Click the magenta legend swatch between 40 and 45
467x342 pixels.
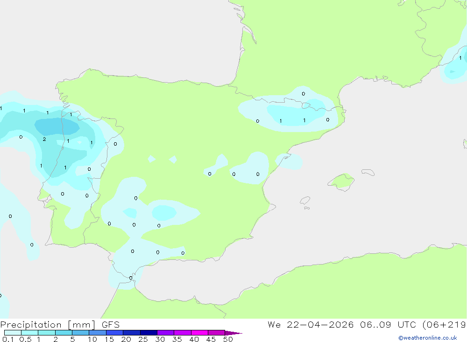click(x=199, y=333)
